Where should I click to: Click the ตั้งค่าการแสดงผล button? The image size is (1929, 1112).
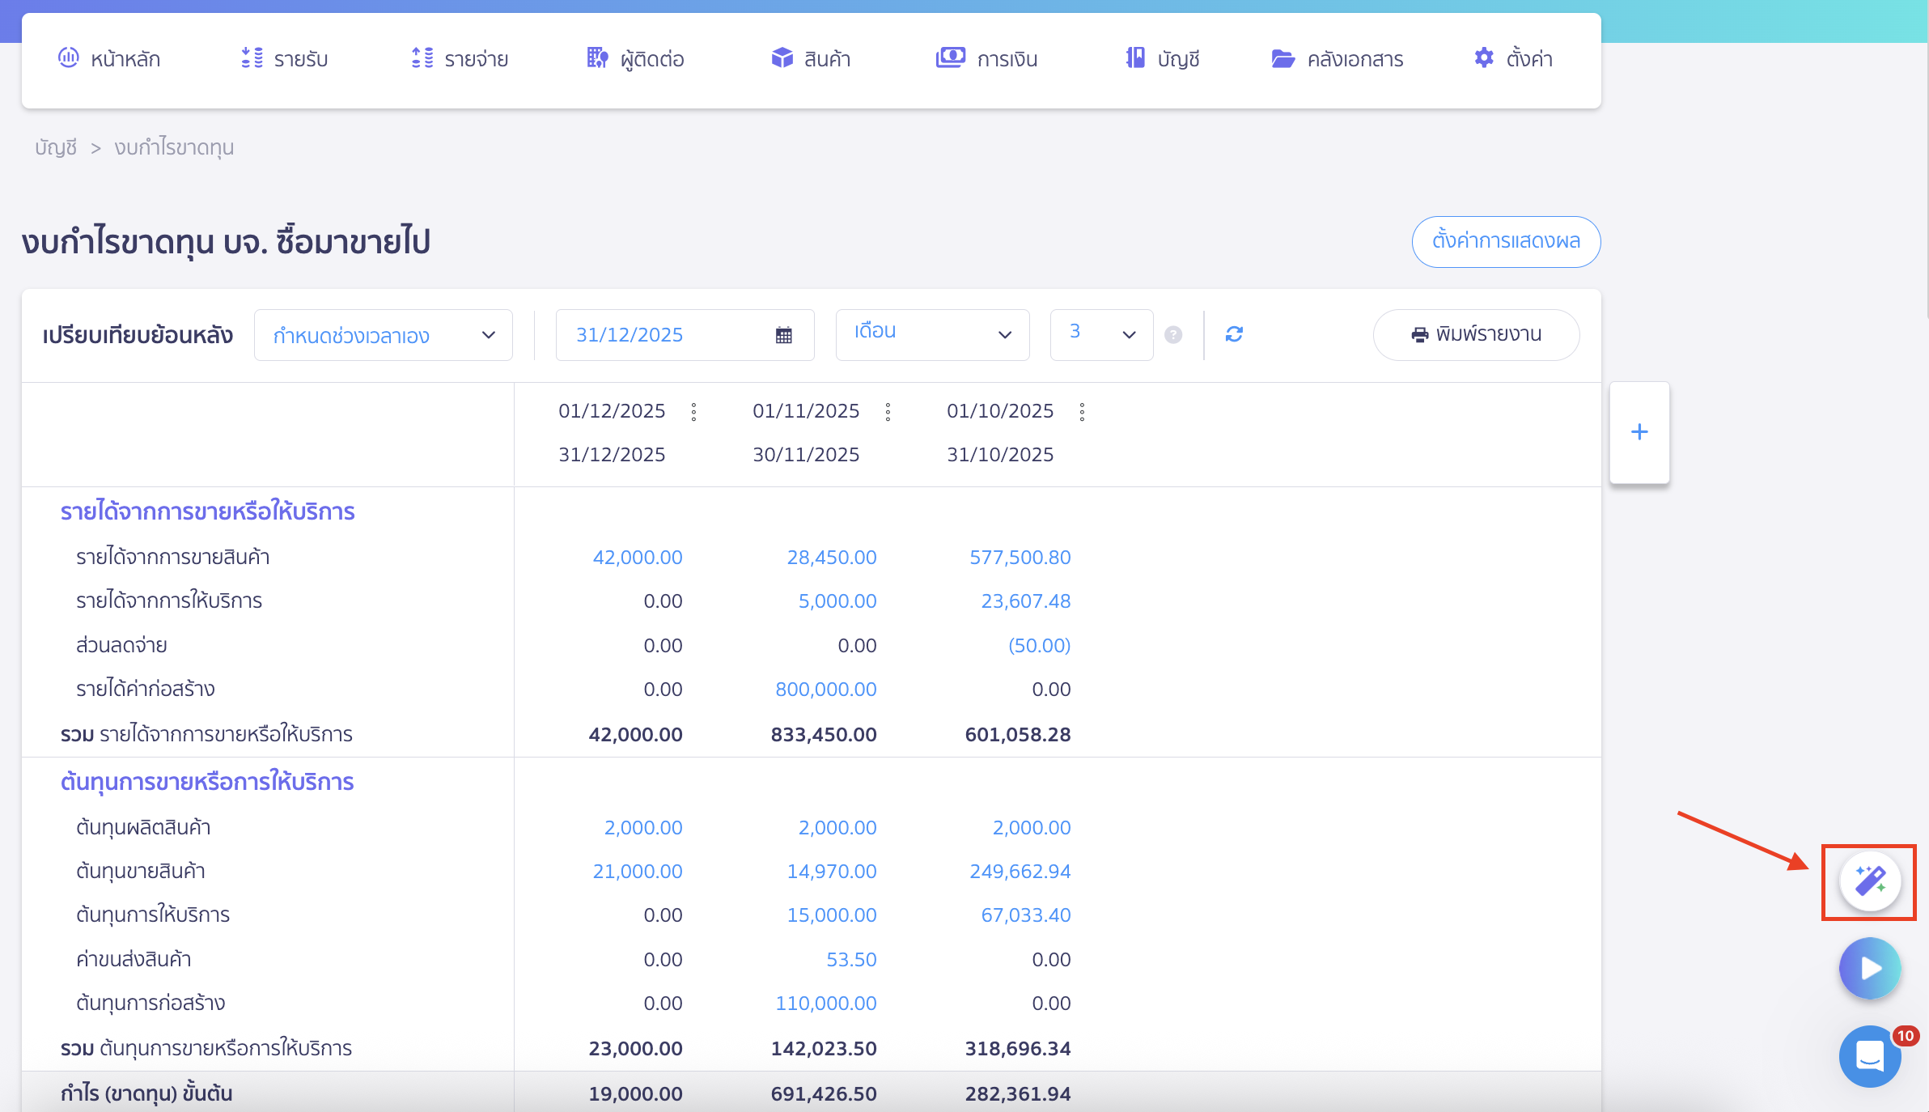[1507, 241]
